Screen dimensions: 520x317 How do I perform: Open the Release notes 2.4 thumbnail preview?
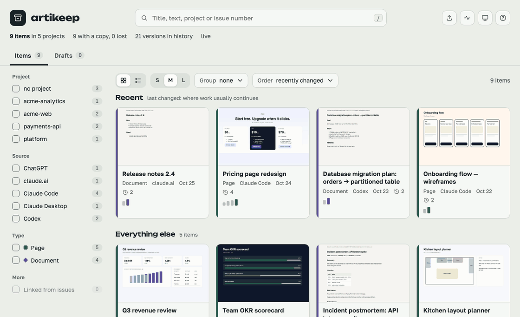coord(163,137)
